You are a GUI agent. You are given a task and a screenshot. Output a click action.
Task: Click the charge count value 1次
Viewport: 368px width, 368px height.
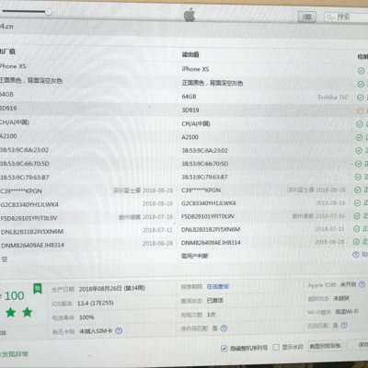point(212,315)
